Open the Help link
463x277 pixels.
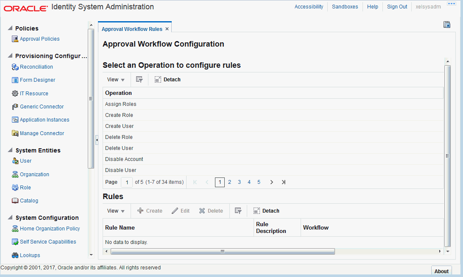coord(372,6)
